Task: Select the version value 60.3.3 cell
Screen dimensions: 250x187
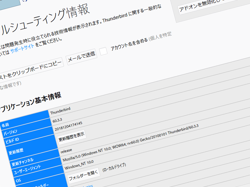Action: [x=57, y=120]
